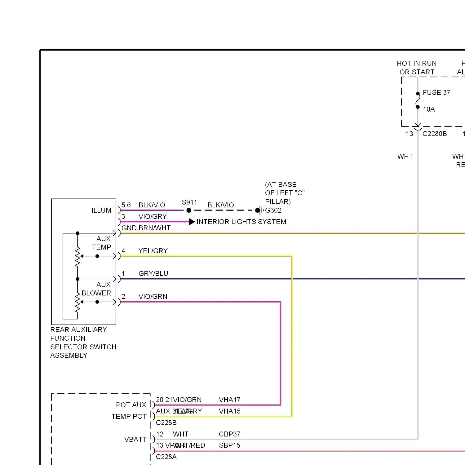The width and height of the screenshot is (465, 465).
Task: Select the WHT wire label below C2280B pin 13
Action: 405,156
